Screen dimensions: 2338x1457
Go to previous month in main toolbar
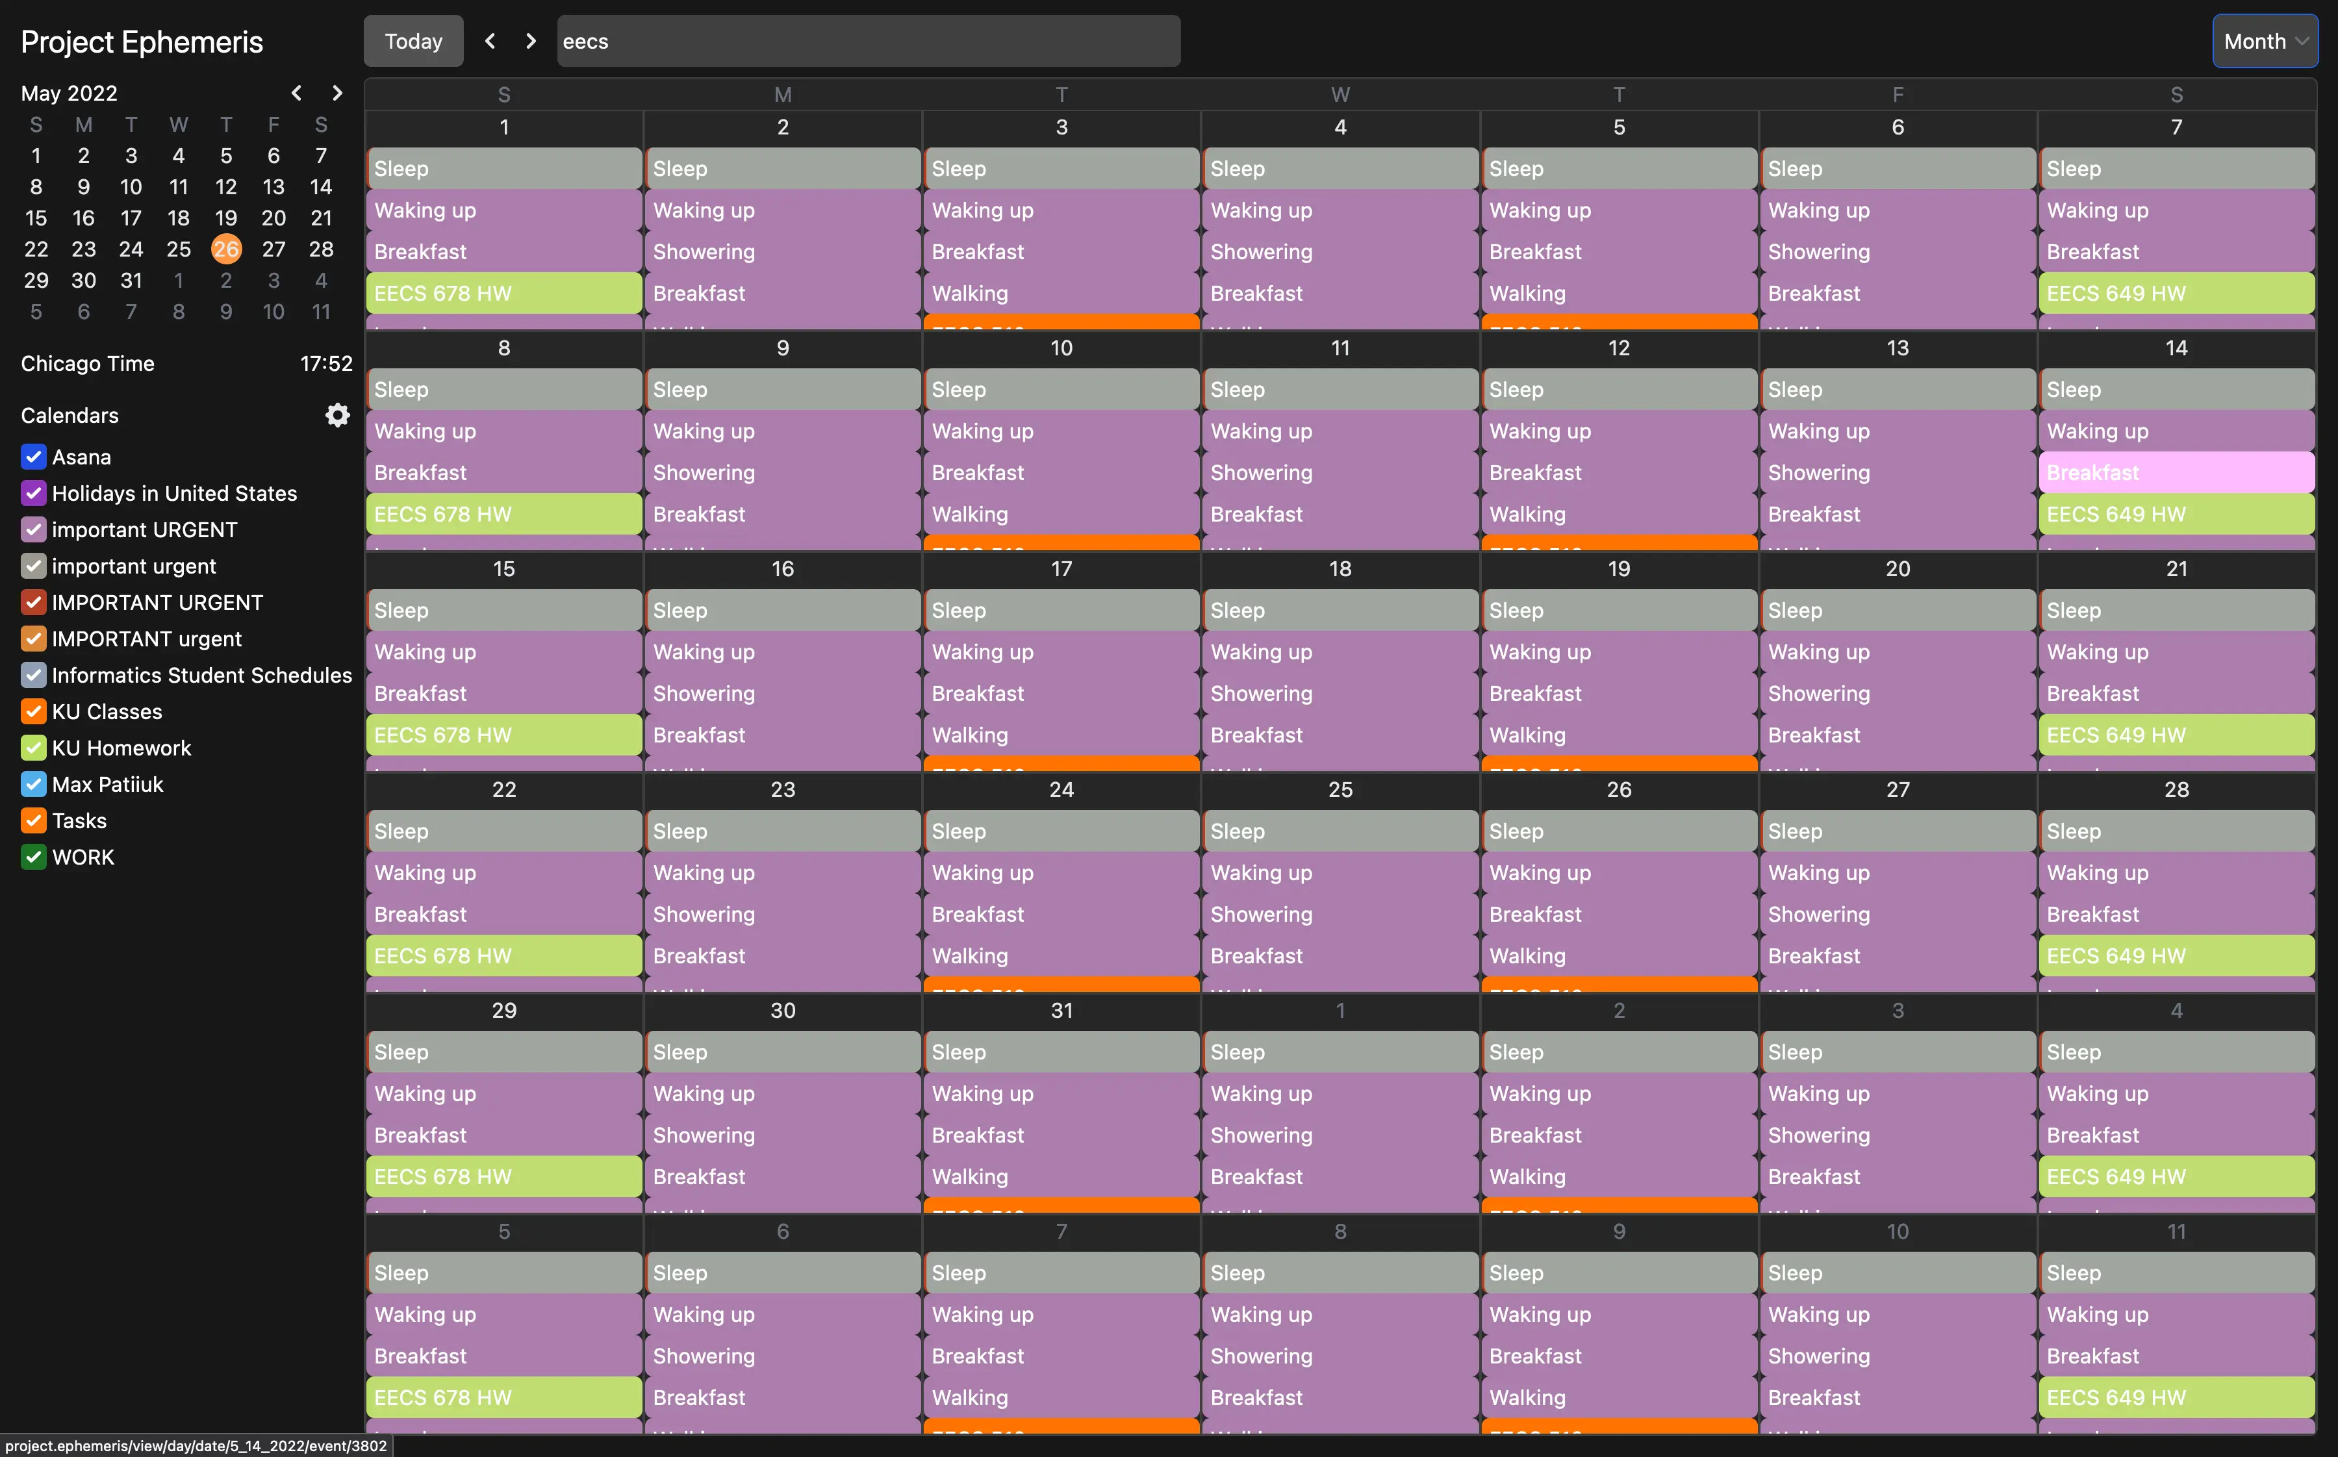(490, 40)
